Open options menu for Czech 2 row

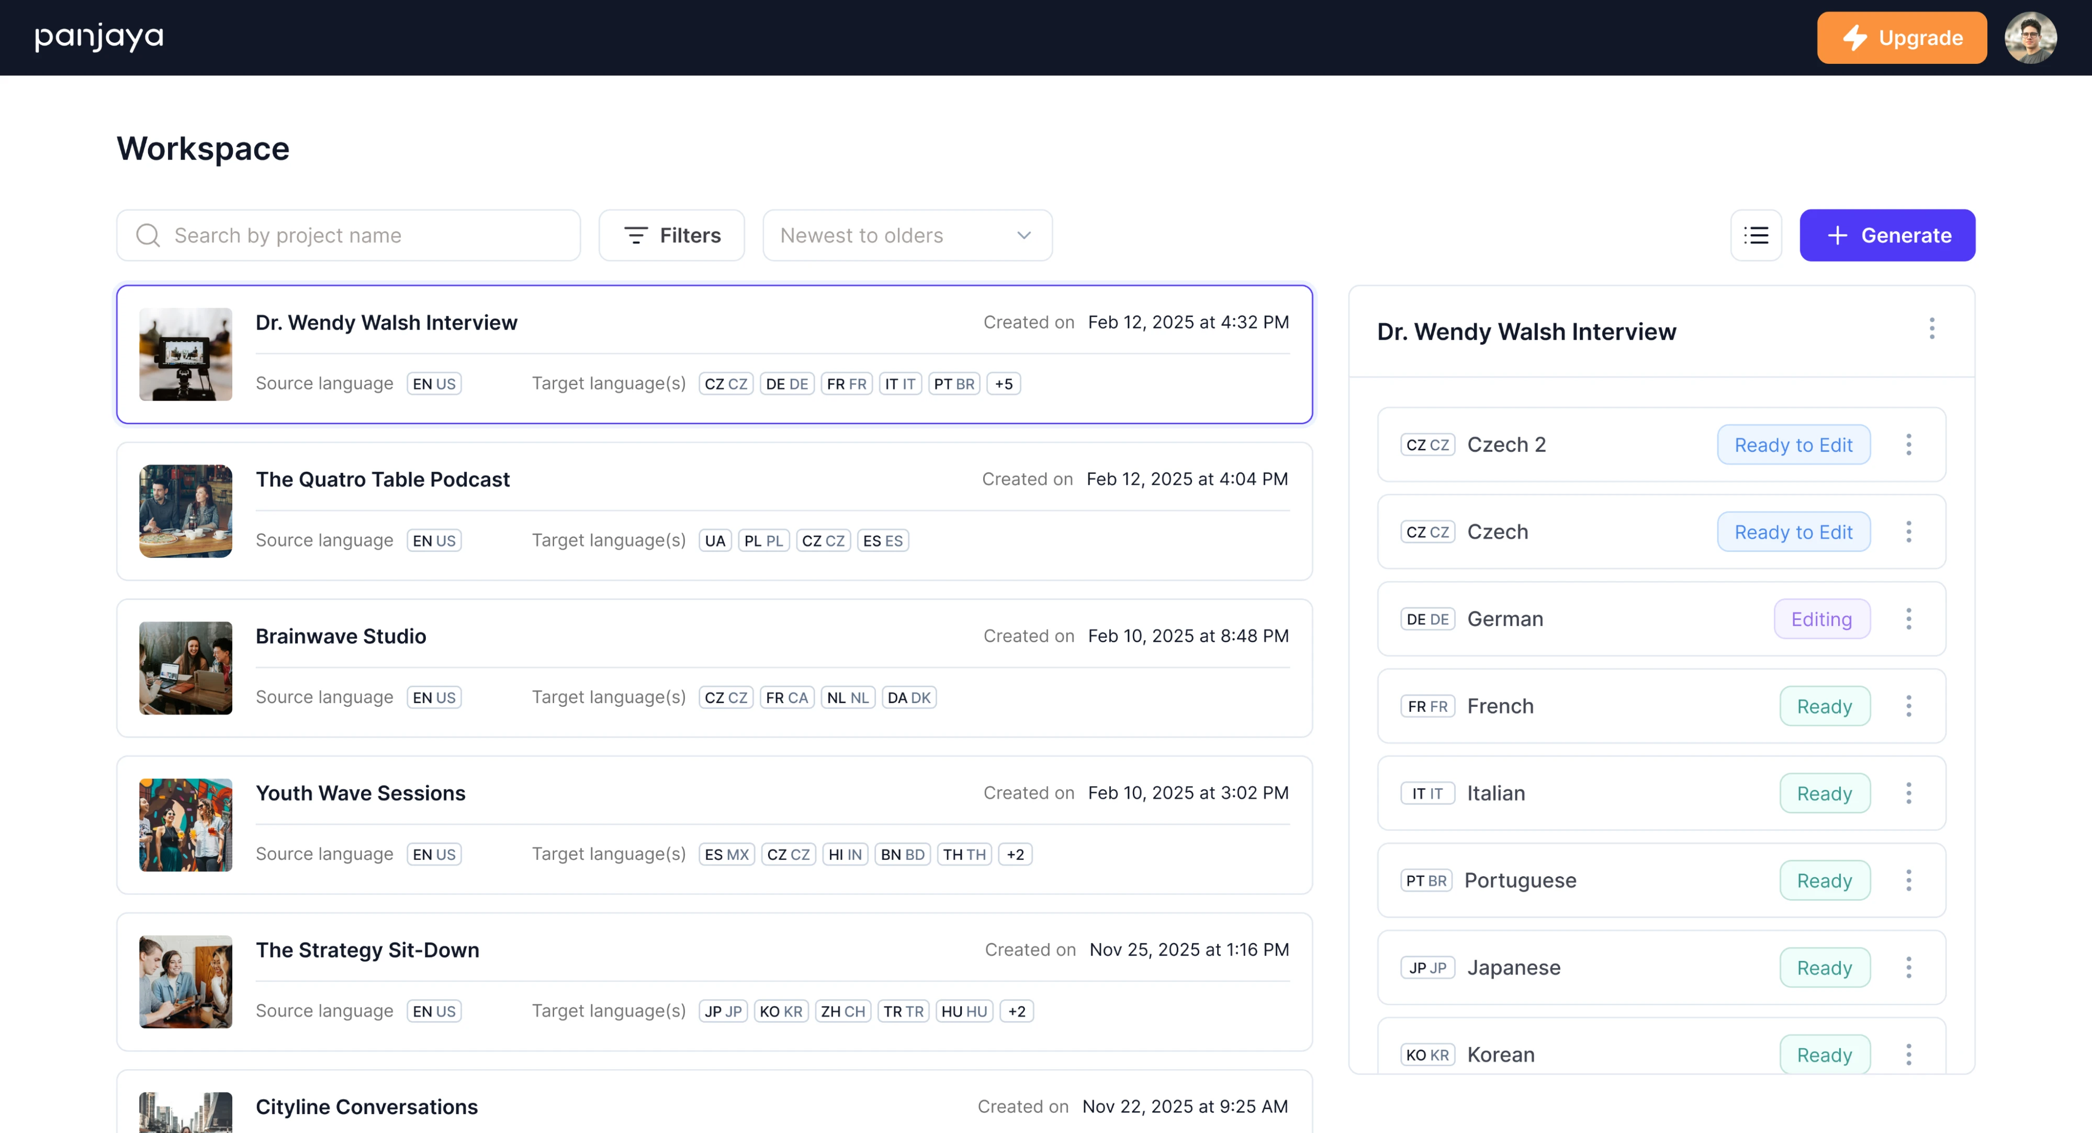coord(1909,444)
